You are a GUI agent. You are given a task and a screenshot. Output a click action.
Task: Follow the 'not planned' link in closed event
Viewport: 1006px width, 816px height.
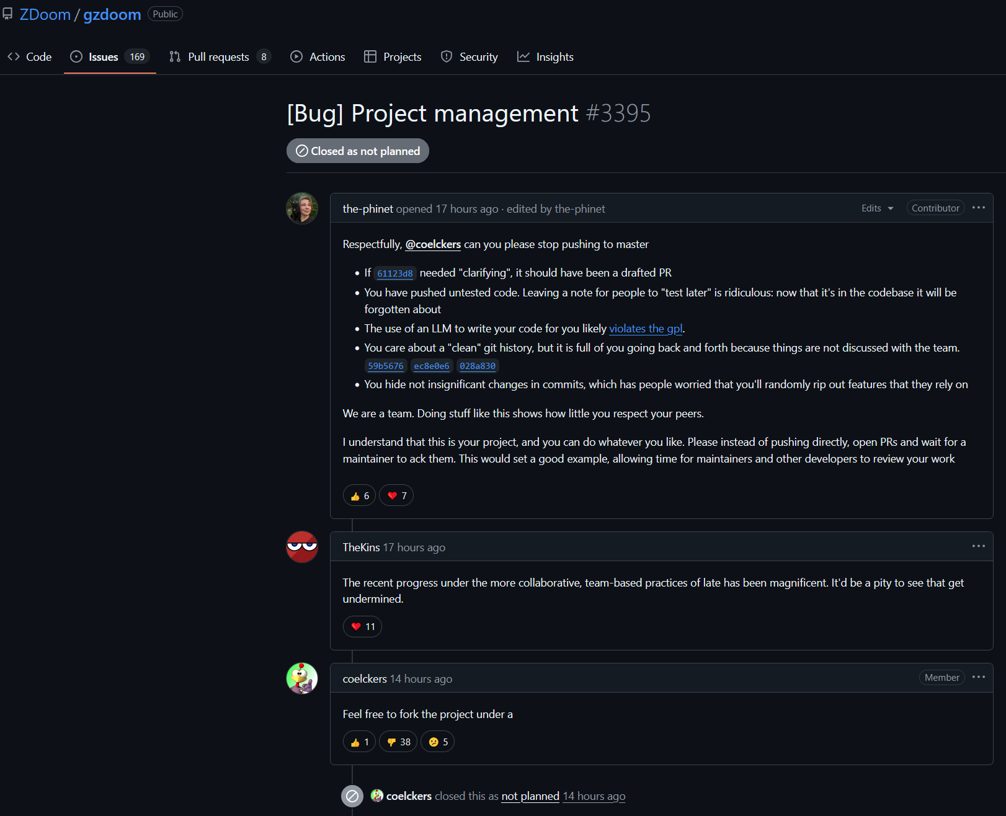coord(530,796)
